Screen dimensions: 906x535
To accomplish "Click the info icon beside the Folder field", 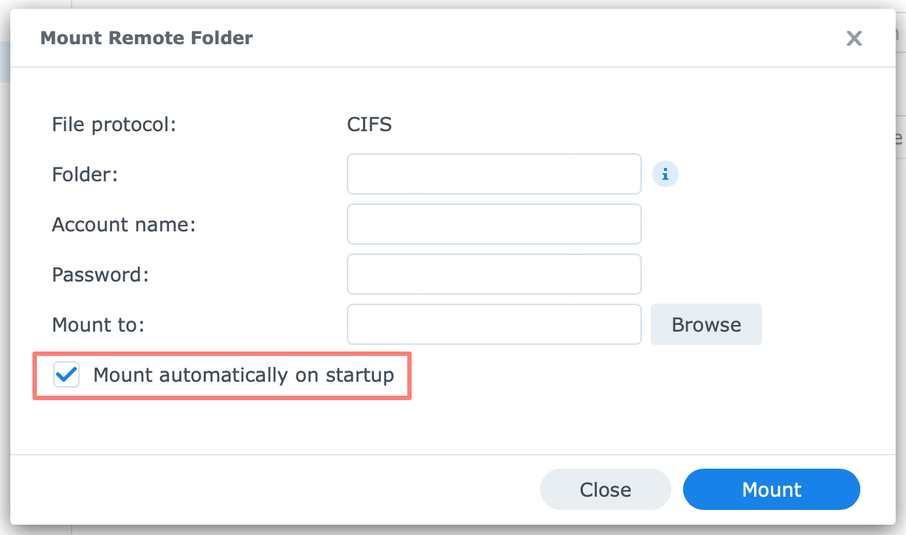I will (x=665, y=174).
